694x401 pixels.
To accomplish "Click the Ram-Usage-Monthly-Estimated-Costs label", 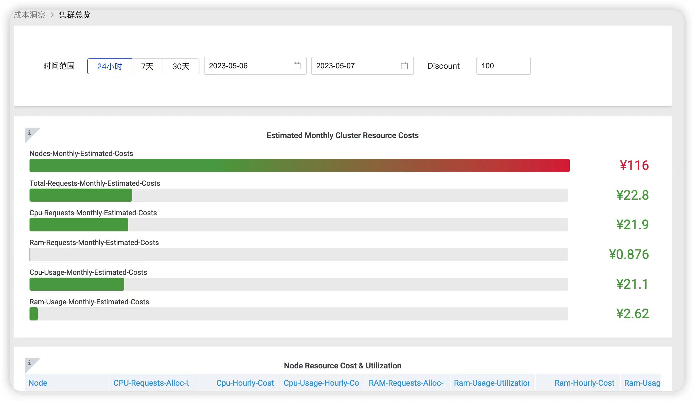I will pos(89,302).
